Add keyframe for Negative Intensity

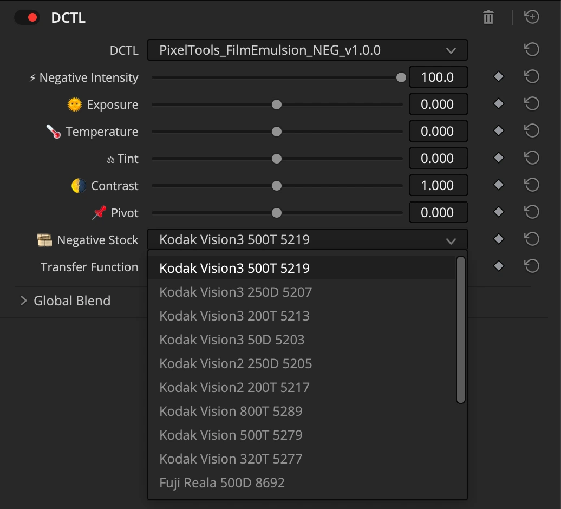pyautogui.click(x=498, y=76)
